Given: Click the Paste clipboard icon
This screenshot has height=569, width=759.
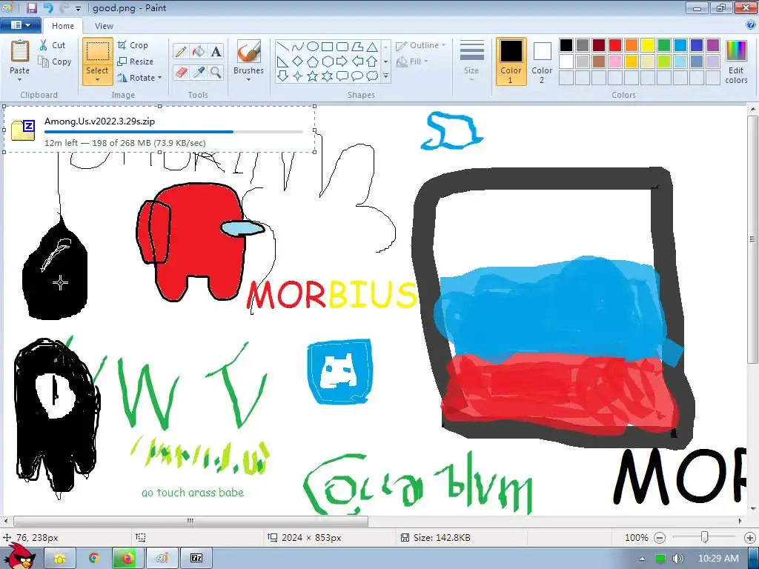Looking at the screenshot, I should (x=20, y=51).
